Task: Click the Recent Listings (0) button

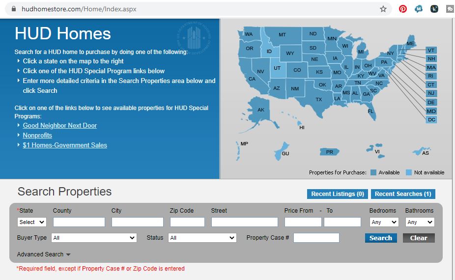Action: coord(338,194)
